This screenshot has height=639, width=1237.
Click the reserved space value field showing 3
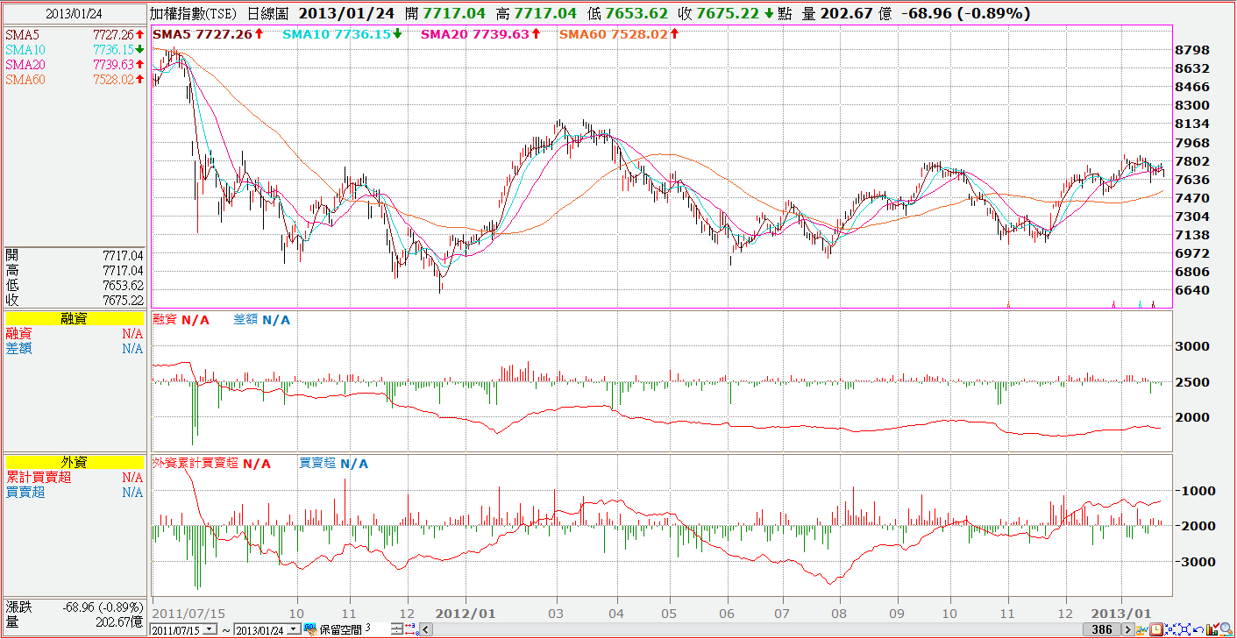coord(378,628)
